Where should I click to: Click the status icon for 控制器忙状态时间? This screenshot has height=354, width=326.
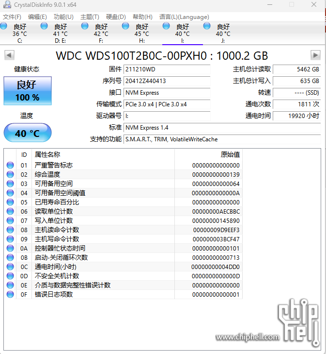[10, 248]
